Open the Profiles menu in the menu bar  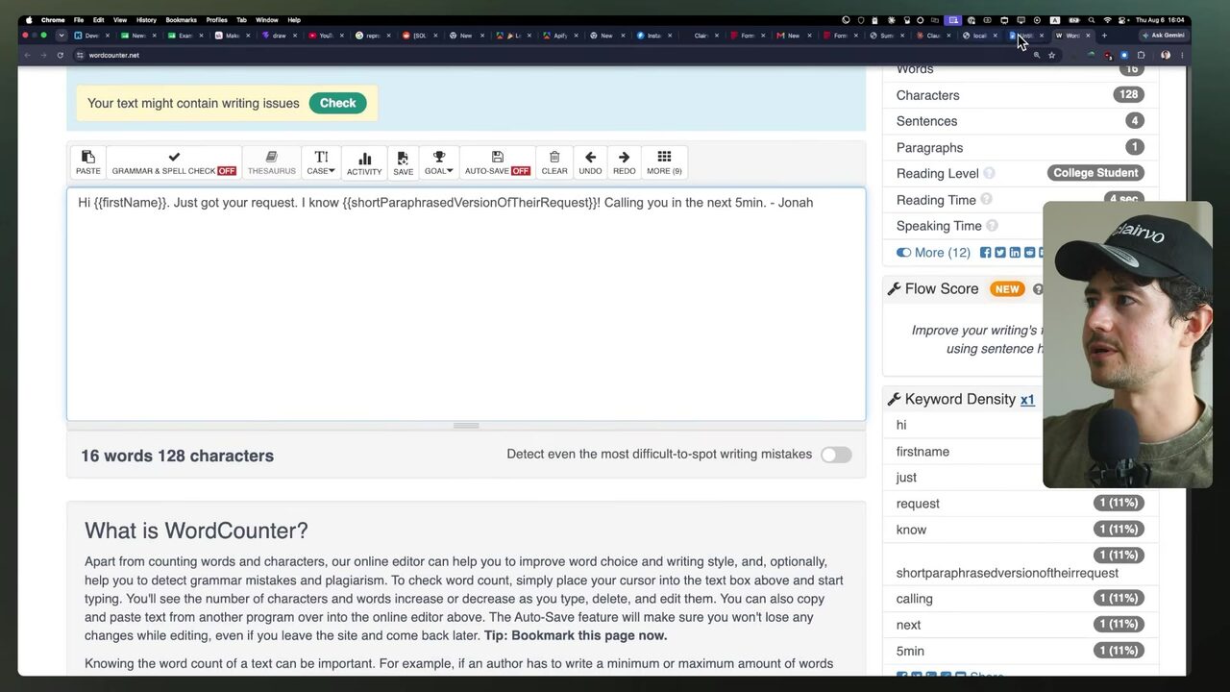pyautogui.click(x=216, y=19)
